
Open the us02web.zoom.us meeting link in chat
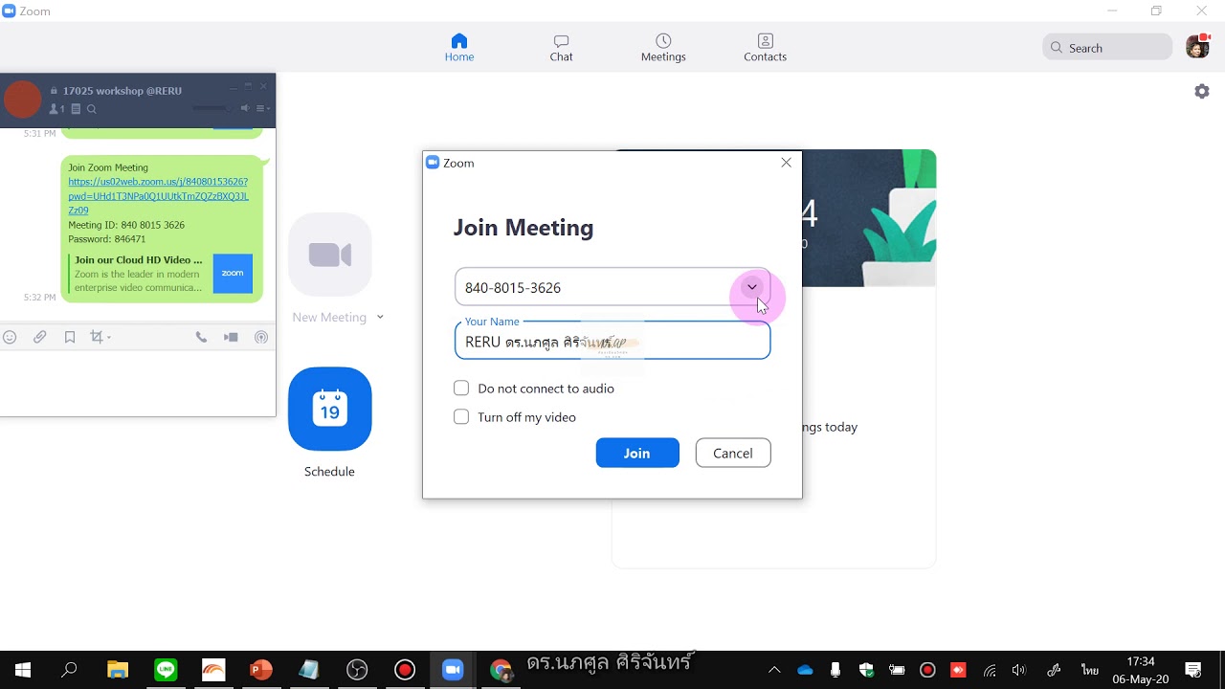[x=158, y=195]
